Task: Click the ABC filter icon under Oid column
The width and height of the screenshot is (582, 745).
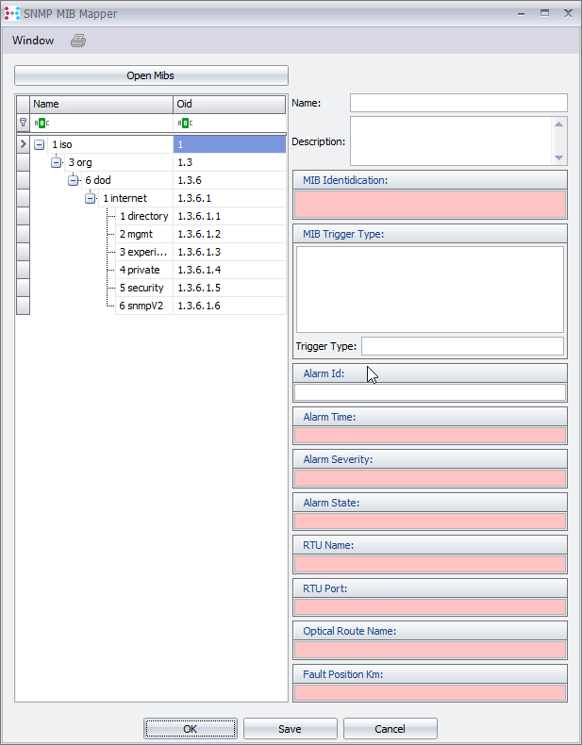Action: pyautogui.click(x=185, y=124)
